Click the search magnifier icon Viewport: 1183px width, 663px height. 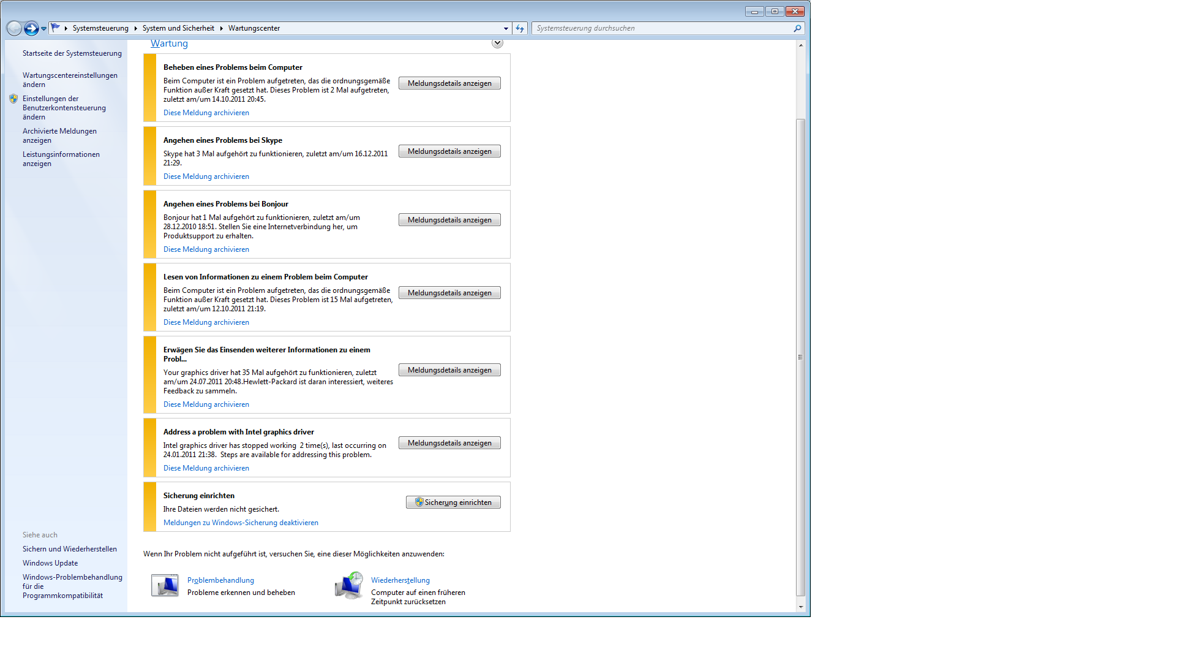click(x=797, y=28)
